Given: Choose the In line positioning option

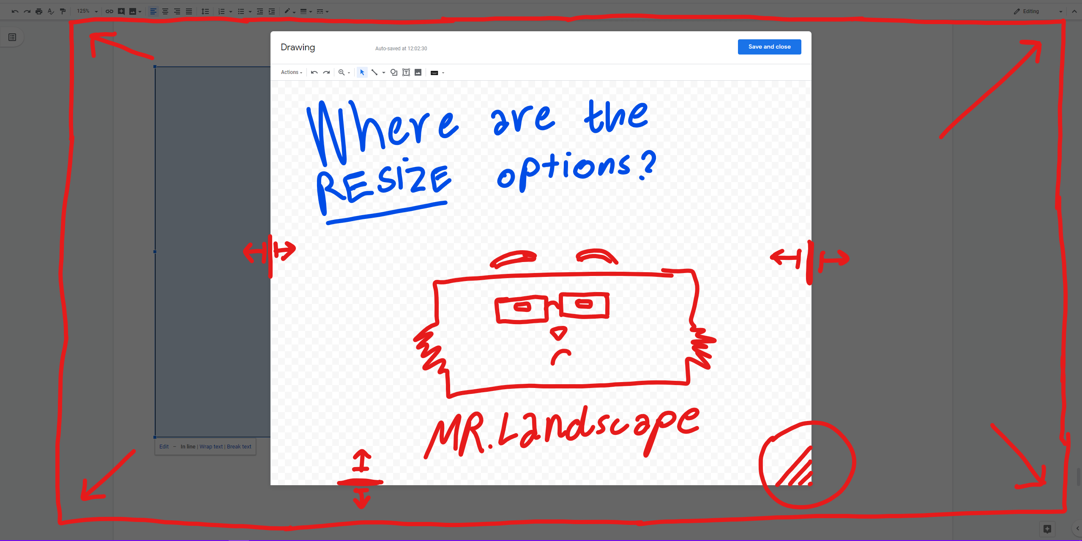Looking at the screenshot, I should pos(188,446).
